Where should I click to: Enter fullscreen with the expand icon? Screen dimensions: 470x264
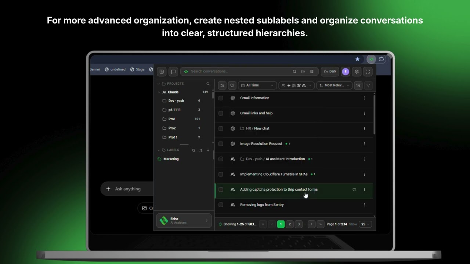368,71
